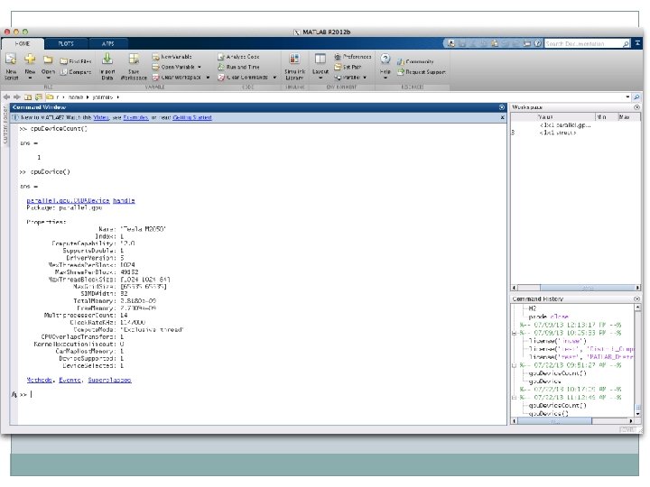Click the Max column header
Image resolution: width=650 pixels, height=487 pixels.
pos(628,117)
